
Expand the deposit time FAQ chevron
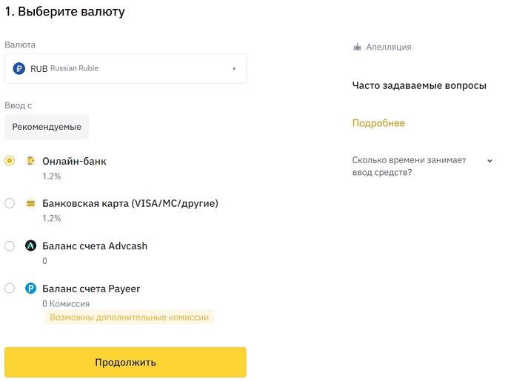click(489, 160)
